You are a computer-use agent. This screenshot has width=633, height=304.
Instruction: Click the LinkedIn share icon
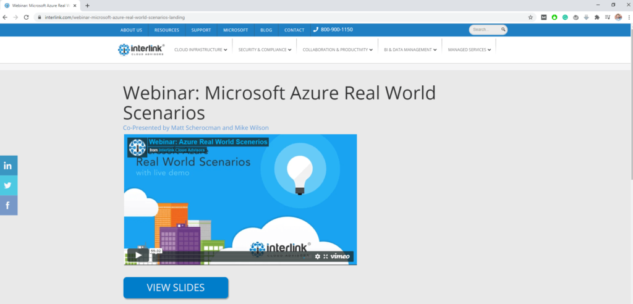point(8,166)
